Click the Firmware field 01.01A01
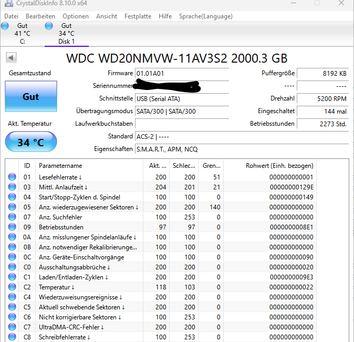 182,74
